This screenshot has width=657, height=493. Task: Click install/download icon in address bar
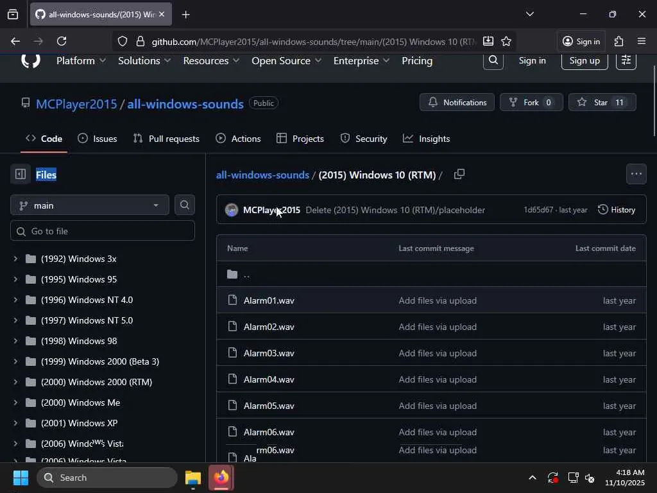click(488, 41)
